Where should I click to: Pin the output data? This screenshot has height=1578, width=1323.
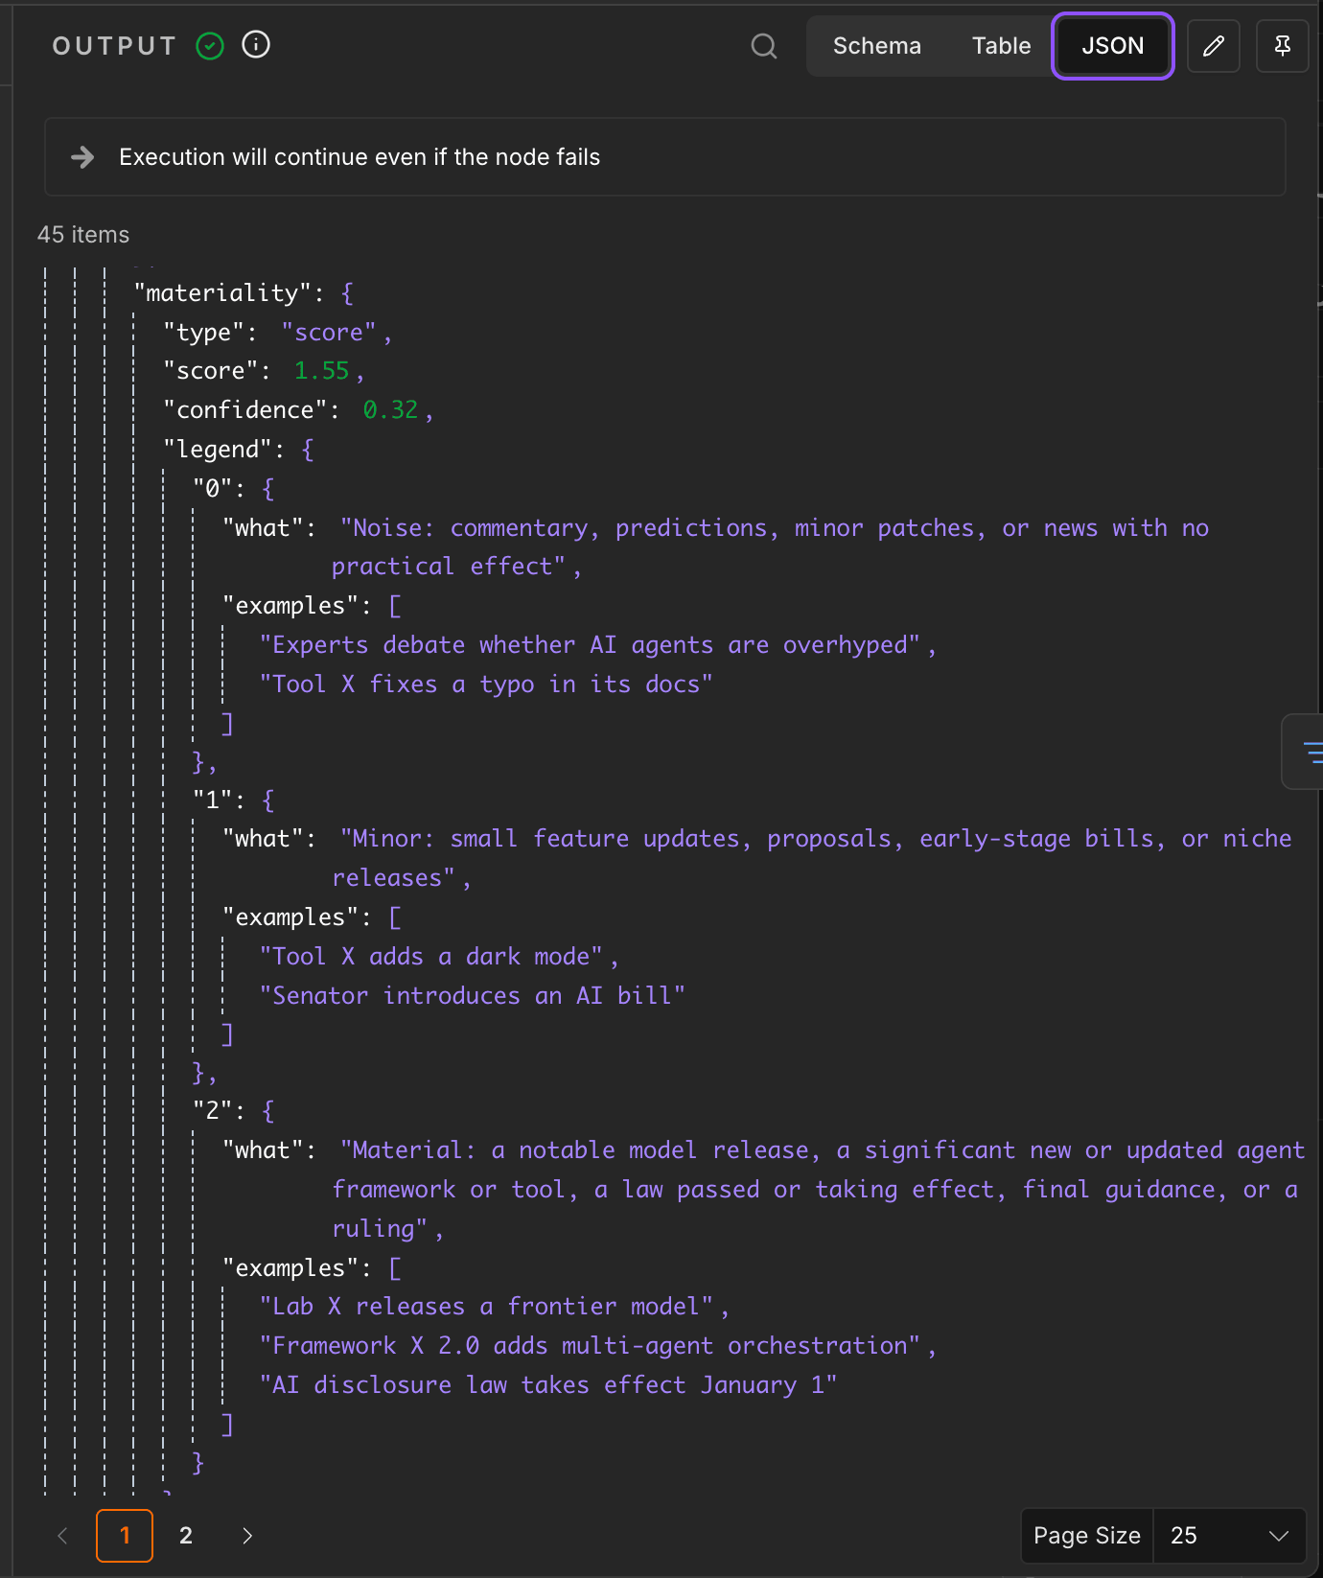(x=1283, y=46)
